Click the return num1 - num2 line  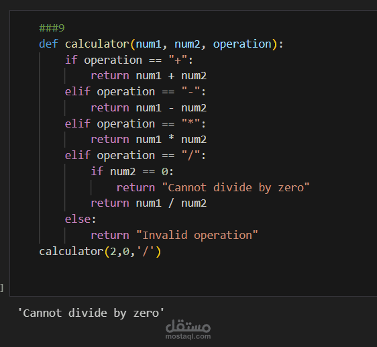pyautogui.click(x=149, y=107)
